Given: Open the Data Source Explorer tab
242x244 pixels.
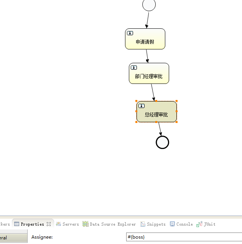Looking at the screenshot, I should (109, 224).
